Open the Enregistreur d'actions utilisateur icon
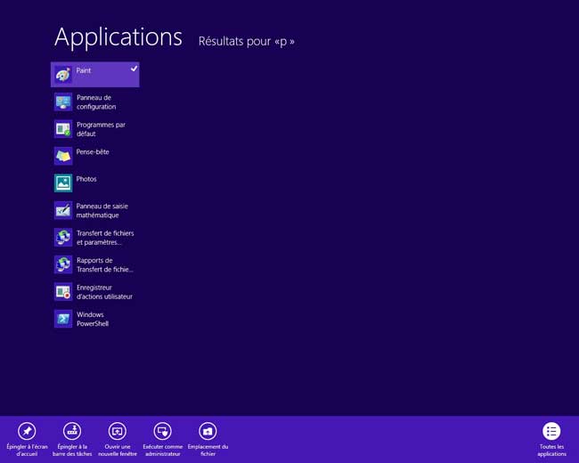The width and height of the screenshot is (579, 463). 63,292
